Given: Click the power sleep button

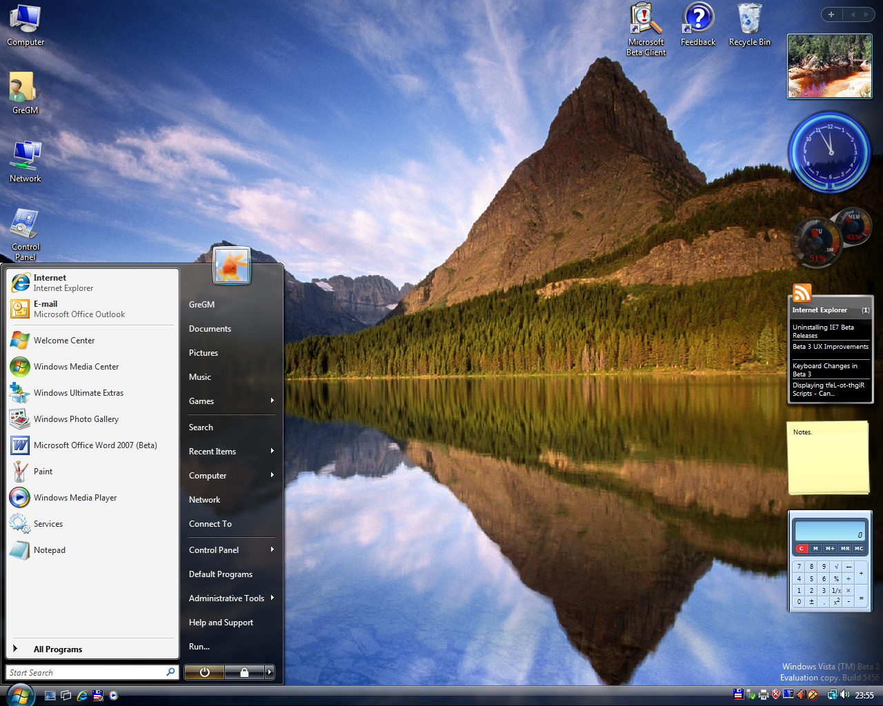Looking at the screenshot, I should [x=204, y=672].
